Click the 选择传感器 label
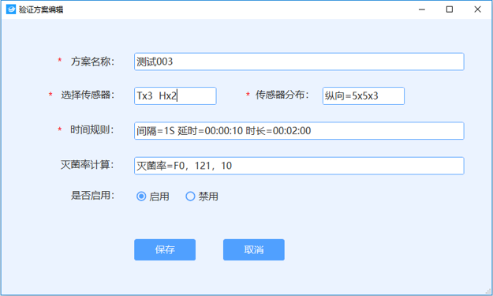493x296 pixels. point(88,95)
